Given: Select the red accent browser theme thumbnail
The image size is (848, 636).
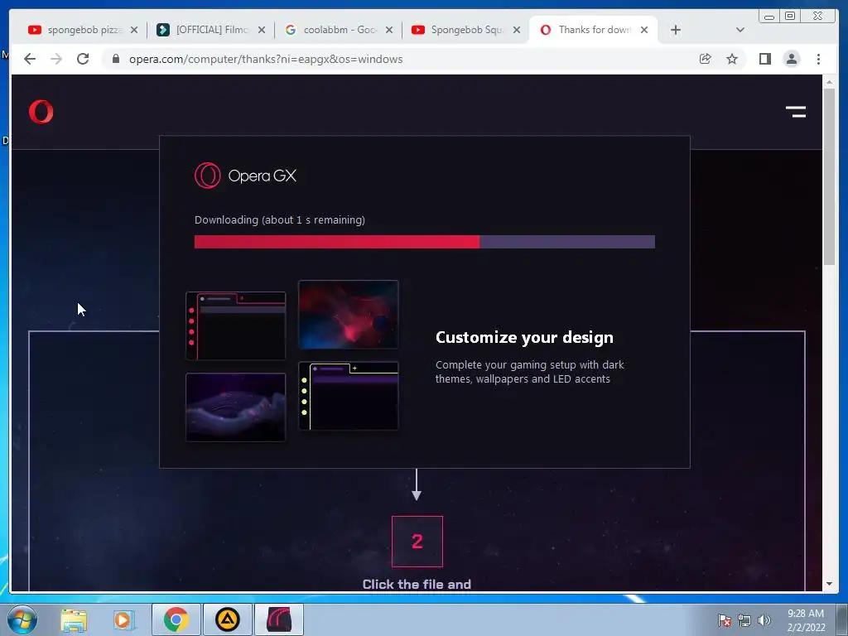Looking at the screenshot, I should [236, 325].
